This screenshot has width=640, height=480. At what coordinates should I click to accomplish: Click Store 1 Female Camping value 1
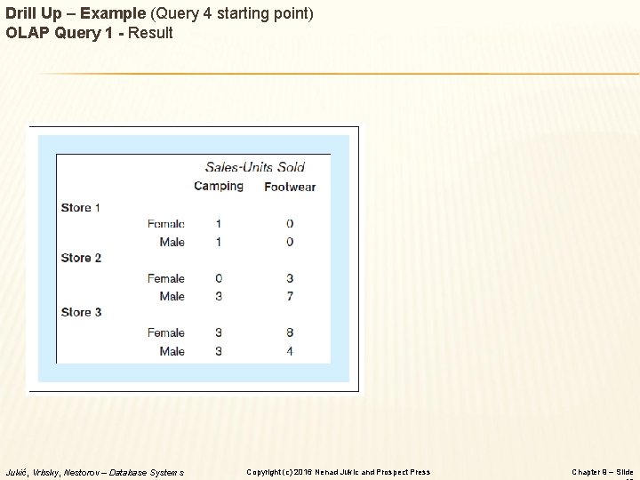(219, 224)
